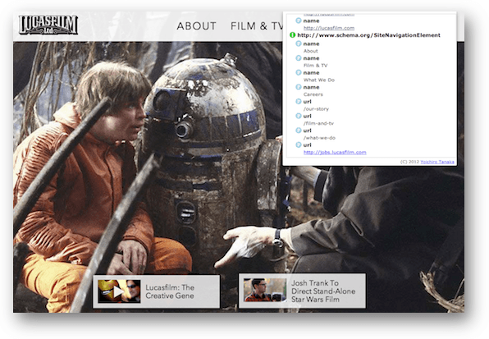Open the http://jobs.lucasfilm.com link
Image resolution: width=489 pixels, height=339 pixels.
click(x=335, y=152)
